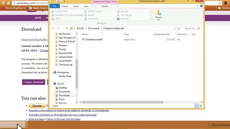Open the Digital Analytics bookmark
Screen dimensions: 230x129
pos(38,8)
